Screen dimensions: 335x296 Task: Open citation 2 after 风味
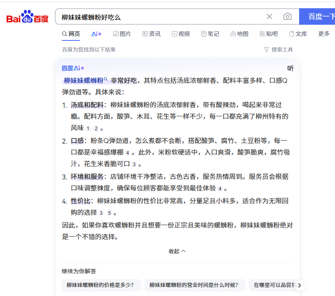coord(96,129)
